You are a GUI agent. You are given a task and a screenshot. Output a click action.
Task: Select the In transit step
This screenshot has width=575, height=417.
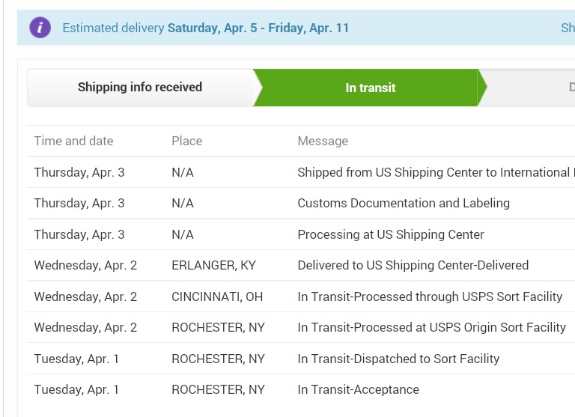(370, 88)
